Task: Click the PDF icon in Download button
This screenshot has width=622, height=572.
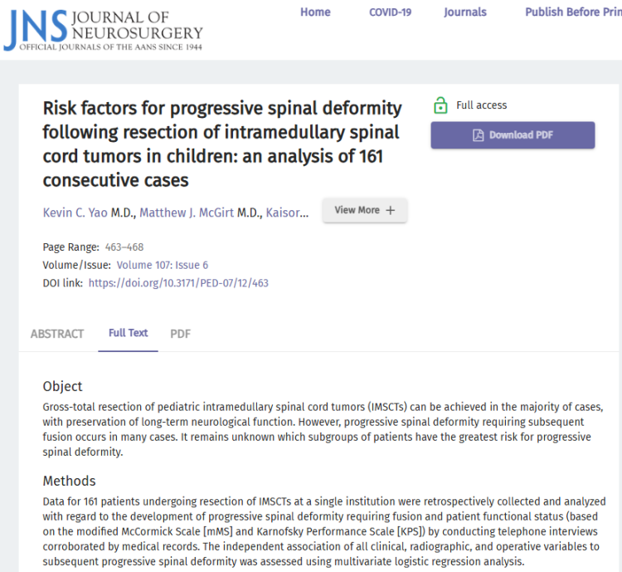Action: point(478,135)
